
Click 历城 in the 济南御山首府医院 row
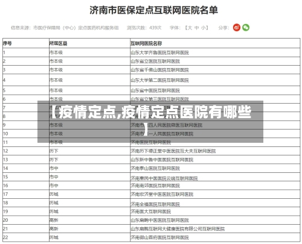click(x=54, y=237)
